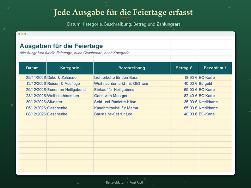Viewport: 251px width, 188px height.
Task: Select EC-Karte in the Lichterkette row
Action: coord(215,78)
